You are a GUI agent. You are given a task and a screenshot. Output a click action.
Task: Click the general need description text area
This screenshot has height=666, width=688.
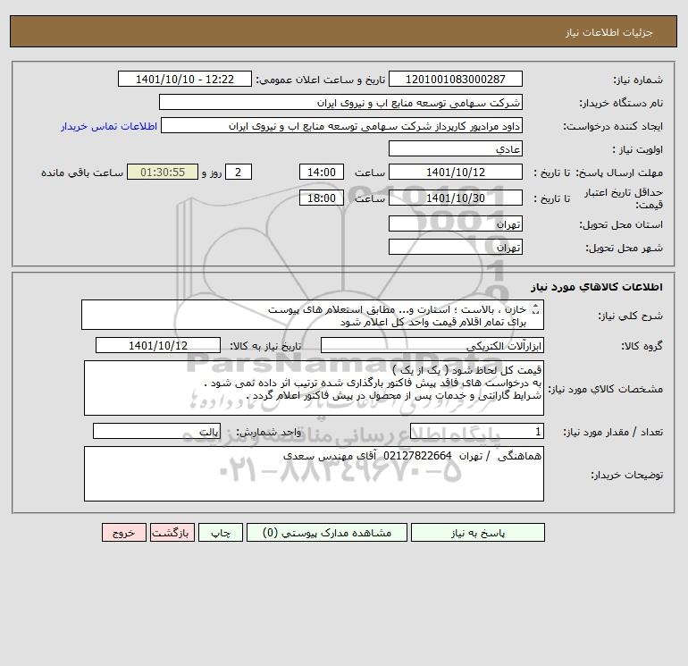[x=313, y=316]
